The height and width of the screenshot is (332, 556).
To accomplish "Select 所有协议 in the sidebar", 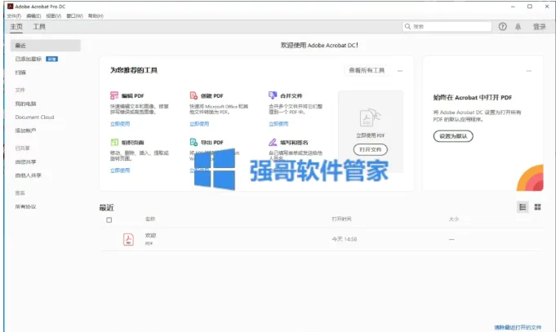I will coord(25,206).
